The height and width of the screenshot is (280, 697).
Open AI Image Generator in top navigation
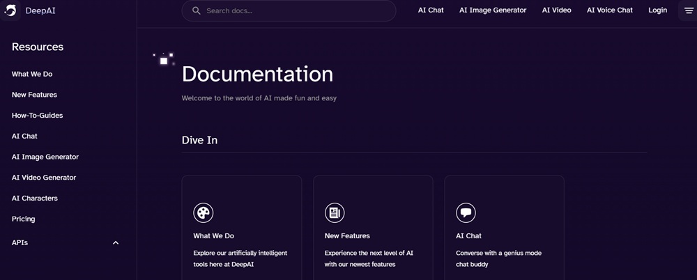[493, 10]
